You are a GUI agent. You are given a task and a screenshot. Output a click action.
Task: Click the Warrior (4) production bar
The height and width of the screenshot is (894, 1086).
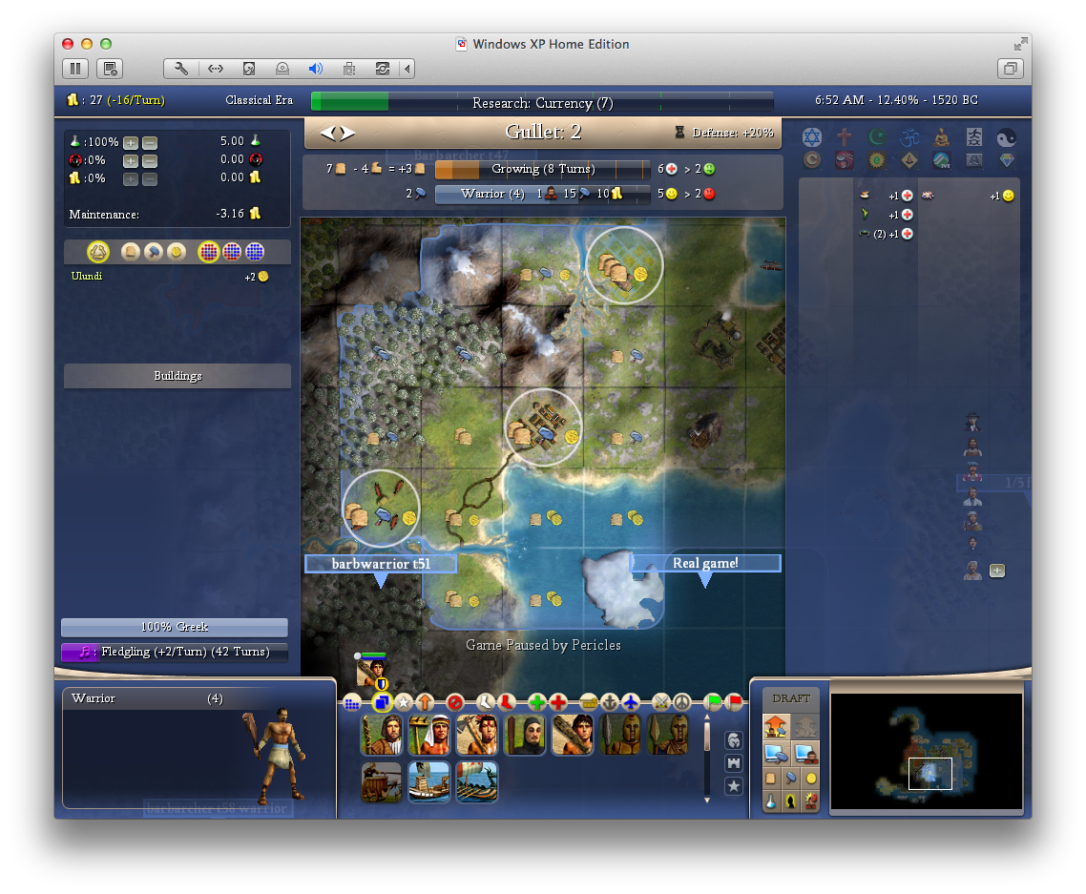coord(542,194)
